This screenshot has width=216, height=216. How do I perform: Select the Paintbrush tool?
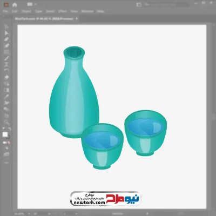coord(6,58)
